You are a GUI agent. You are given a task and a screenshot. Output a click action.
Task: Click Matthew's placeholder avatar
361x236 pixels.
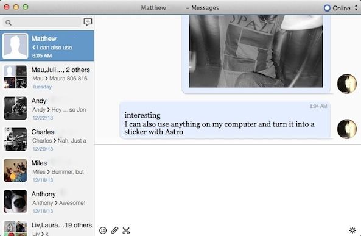pyautogui.click(x=15, y=46)
